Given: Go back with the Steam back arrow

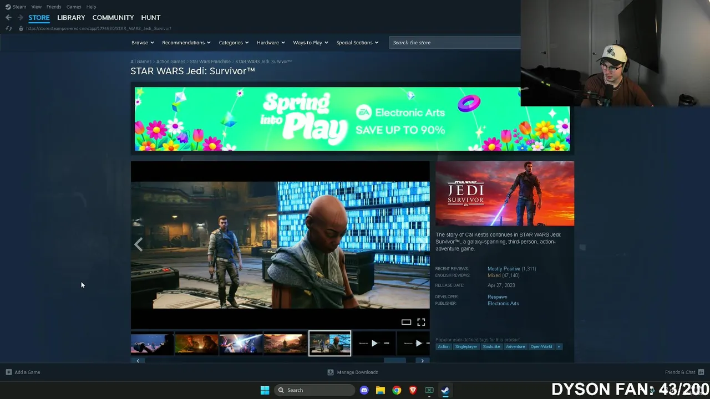Looking at the screenshot, I should (8, 17).
